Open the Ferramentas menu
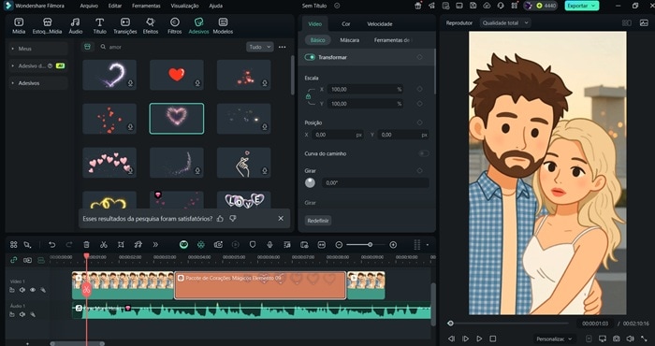655x346 pixels. pos(146,6)
